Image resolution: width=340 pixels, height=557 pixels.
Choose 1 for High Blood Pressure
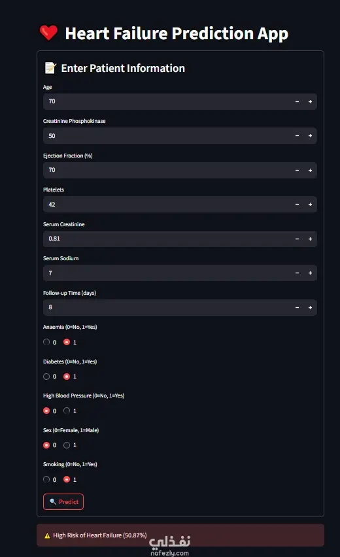(x=67, y=411)
